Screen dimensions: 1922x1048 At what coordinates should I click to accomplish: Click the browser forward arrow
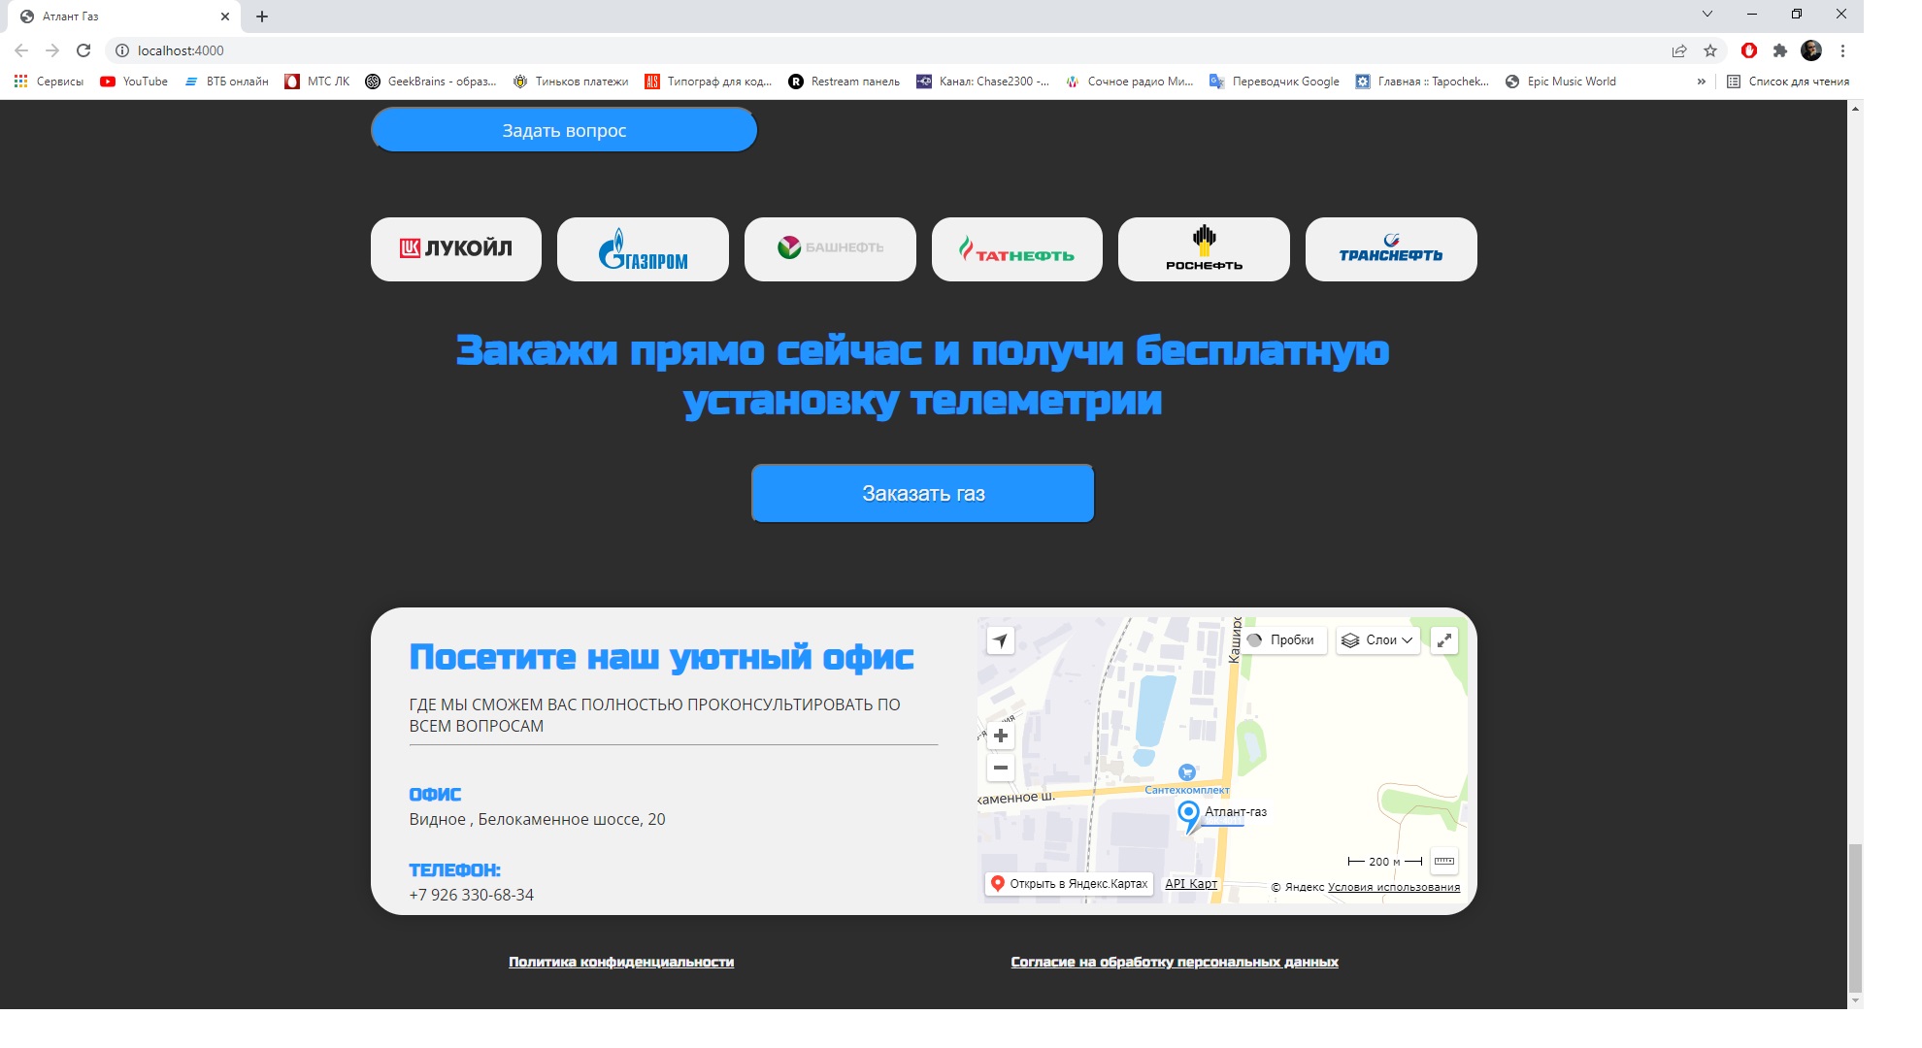52,50
